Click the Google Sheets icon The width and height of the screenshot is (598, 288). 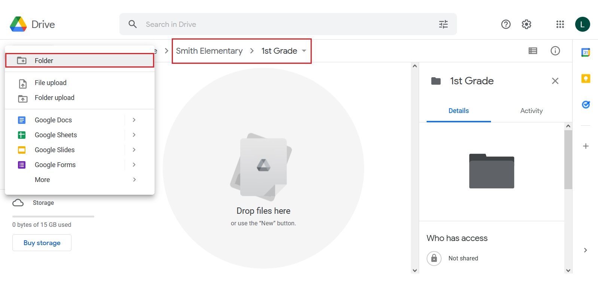pyautogui.click(x=22, y=135)
